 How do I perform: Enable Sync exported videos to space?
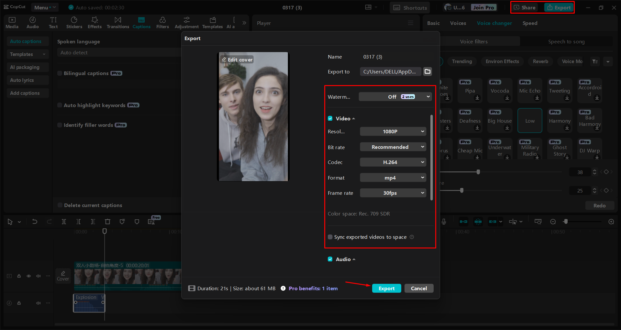click(330, 237)
